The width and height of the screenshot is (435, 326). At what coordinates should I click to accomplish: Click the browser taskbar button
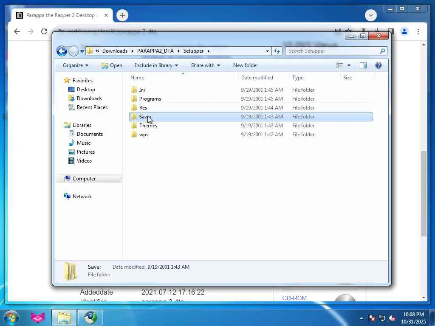coord(90,318)
